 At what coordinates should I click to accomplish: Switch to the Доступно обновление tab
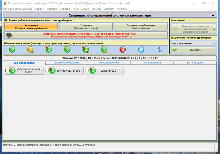coord(67,63)
